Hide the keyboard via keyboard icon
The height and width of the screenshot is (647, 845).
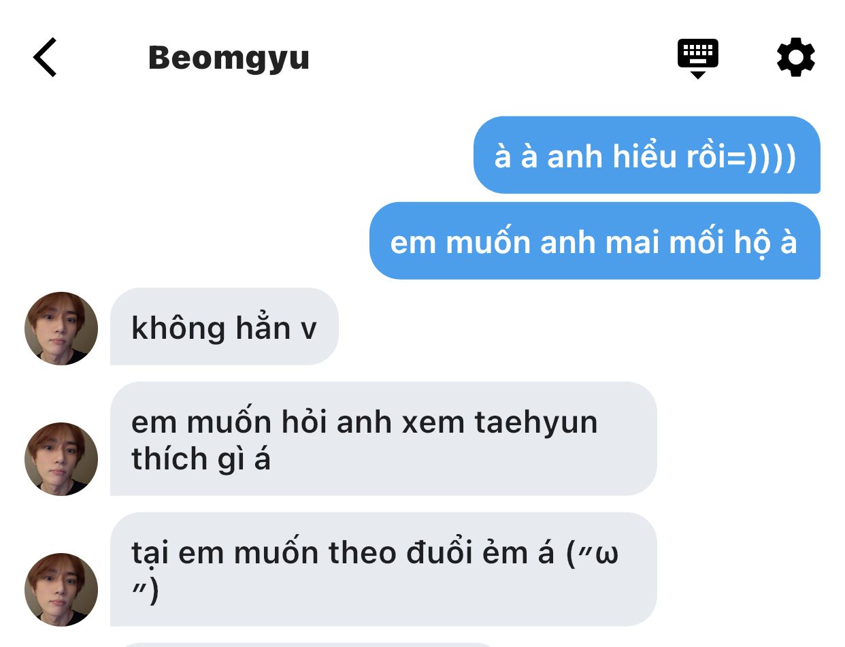(x=697, y=59)
